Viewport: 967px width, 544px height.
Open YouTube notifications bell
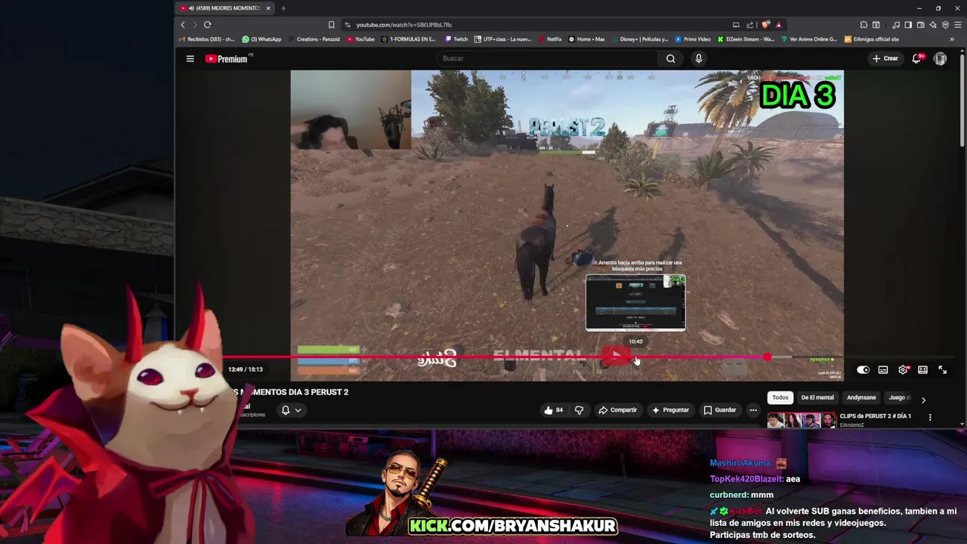tap(917, 58)
